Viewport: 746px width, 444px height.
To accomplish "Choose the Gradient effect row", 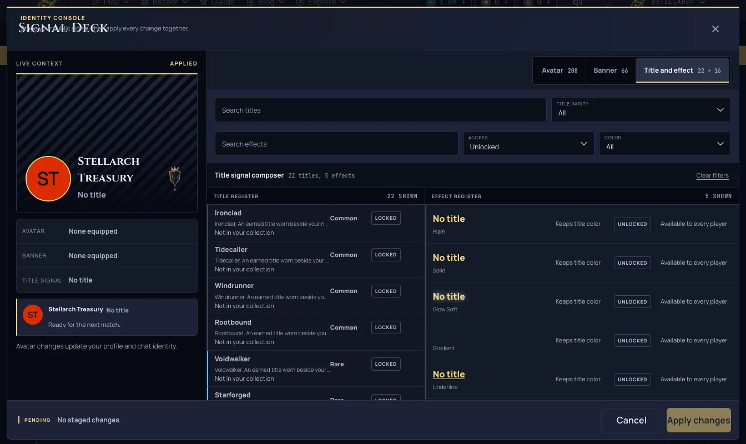I will [x=582, y=341].
